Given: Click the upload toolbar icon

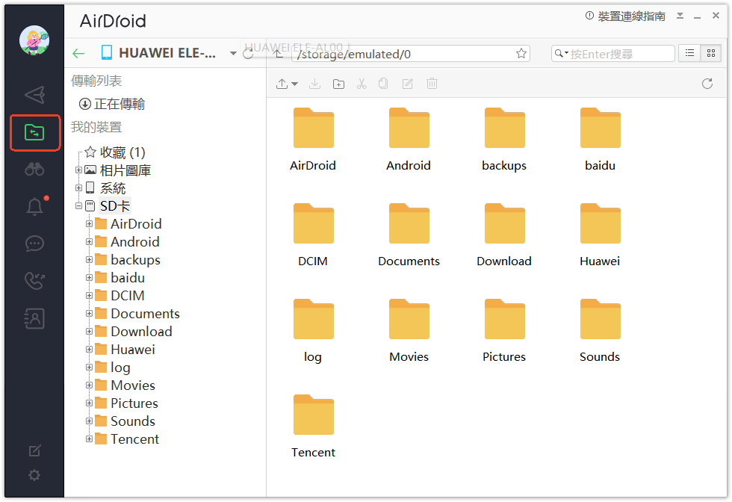Looking at the screenshot, I should [x=282, y=84].
